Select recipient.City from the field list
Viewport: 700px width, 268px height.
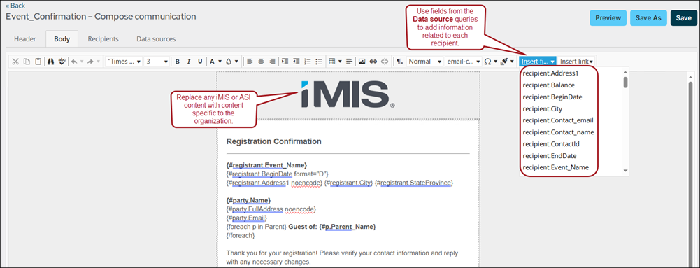point(543,108)
